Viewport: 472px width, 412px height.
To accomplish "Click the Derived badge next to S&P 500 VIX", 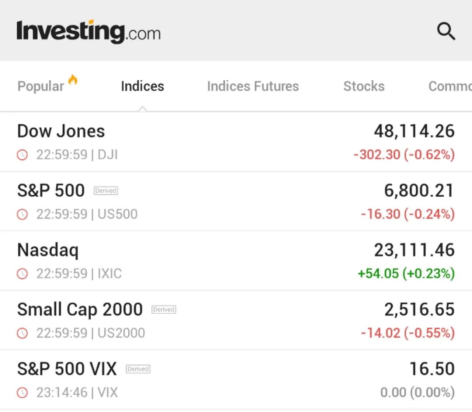I will (138, 369).
